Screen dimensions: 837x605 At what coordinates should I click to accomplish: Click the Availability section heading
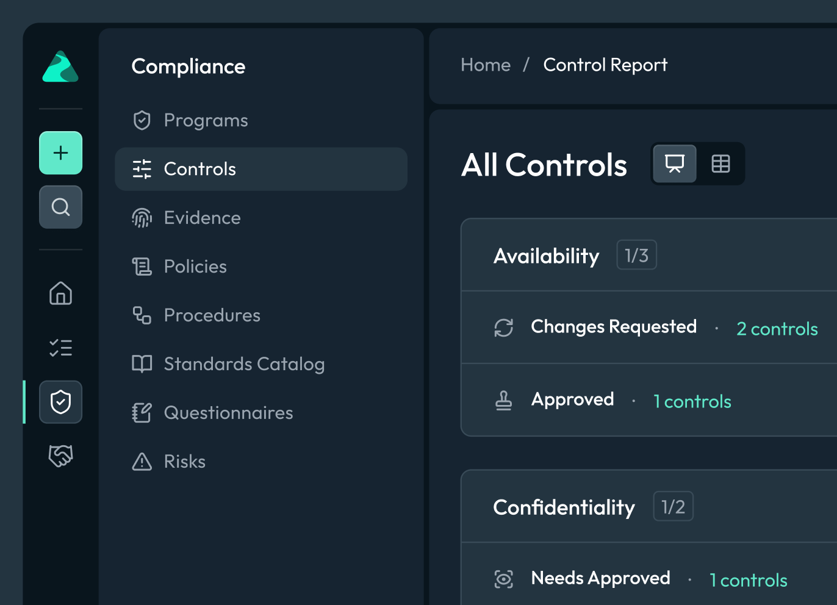[547, 256]
